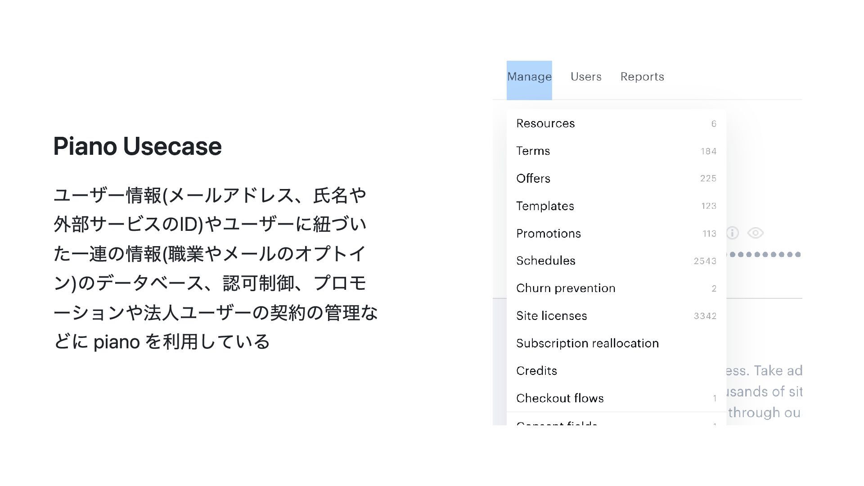Open the Manage tab
The height and width of the screenshot is (486, 864).
click(x=529, y=77)
